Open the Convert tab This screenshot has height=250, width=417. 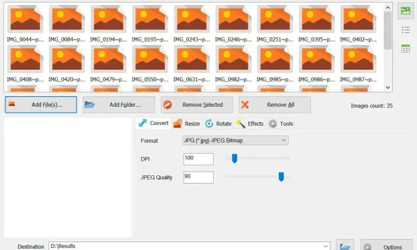click(154, 123)
